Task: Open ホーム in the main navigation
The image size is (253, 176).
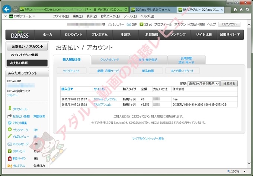Action: 48,34
